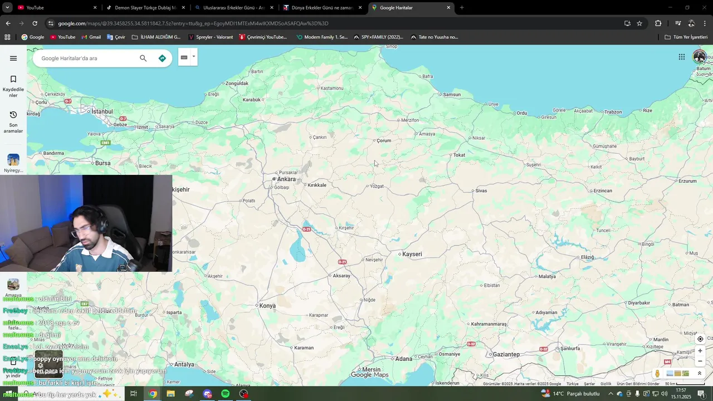Expand the input tools dropdown arrow
713x401 pixels.
pos(193,57)
